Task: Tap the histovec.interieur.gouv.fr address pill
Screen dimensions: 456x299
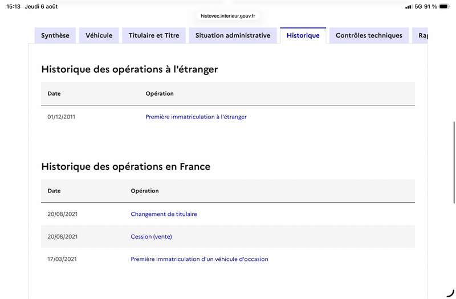Action: [228, 16]
